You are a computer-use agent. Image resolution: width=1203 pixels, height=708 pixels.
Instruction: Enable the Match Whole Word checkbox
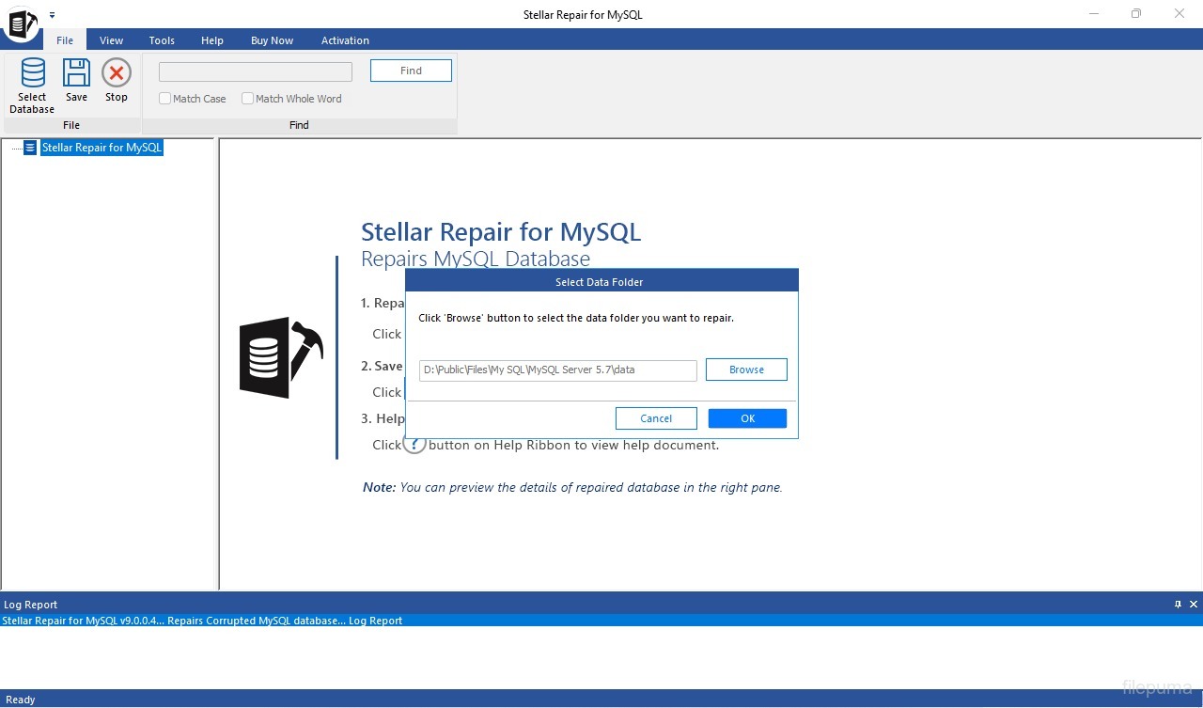point(248,99)
